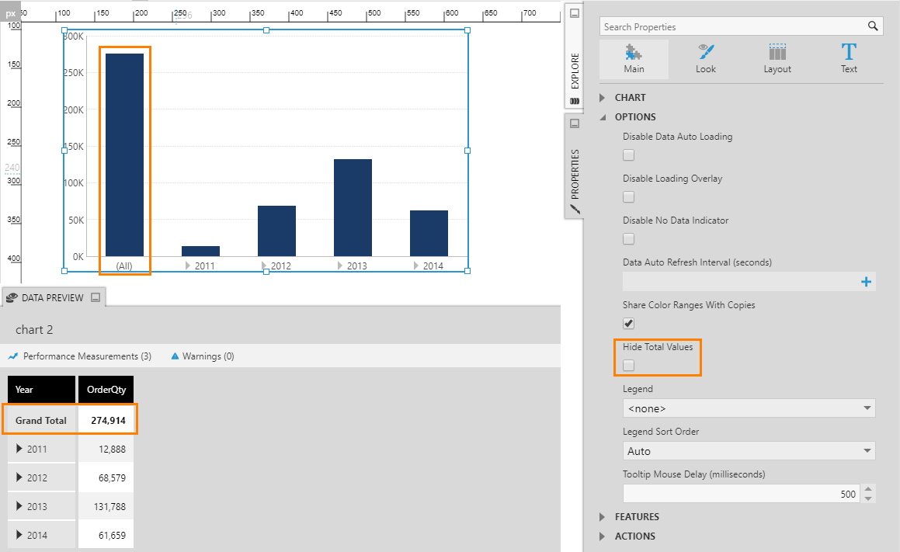This screenshot has width=900, height=552.
Task: Increase the Tooltip Mouse Delay value
Action: (868, 489)
